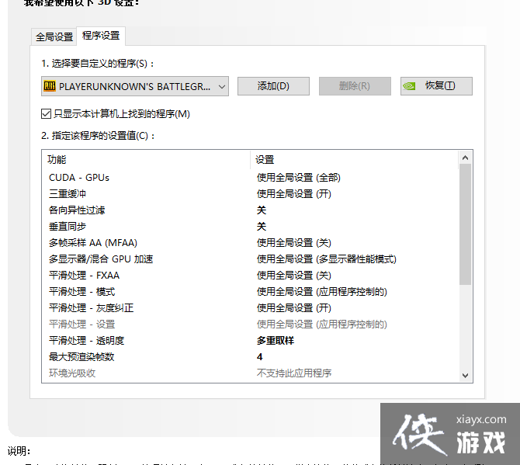Screen dimensions: 520x465
Task: Click the 设置 column header
Action: (265, 160)
